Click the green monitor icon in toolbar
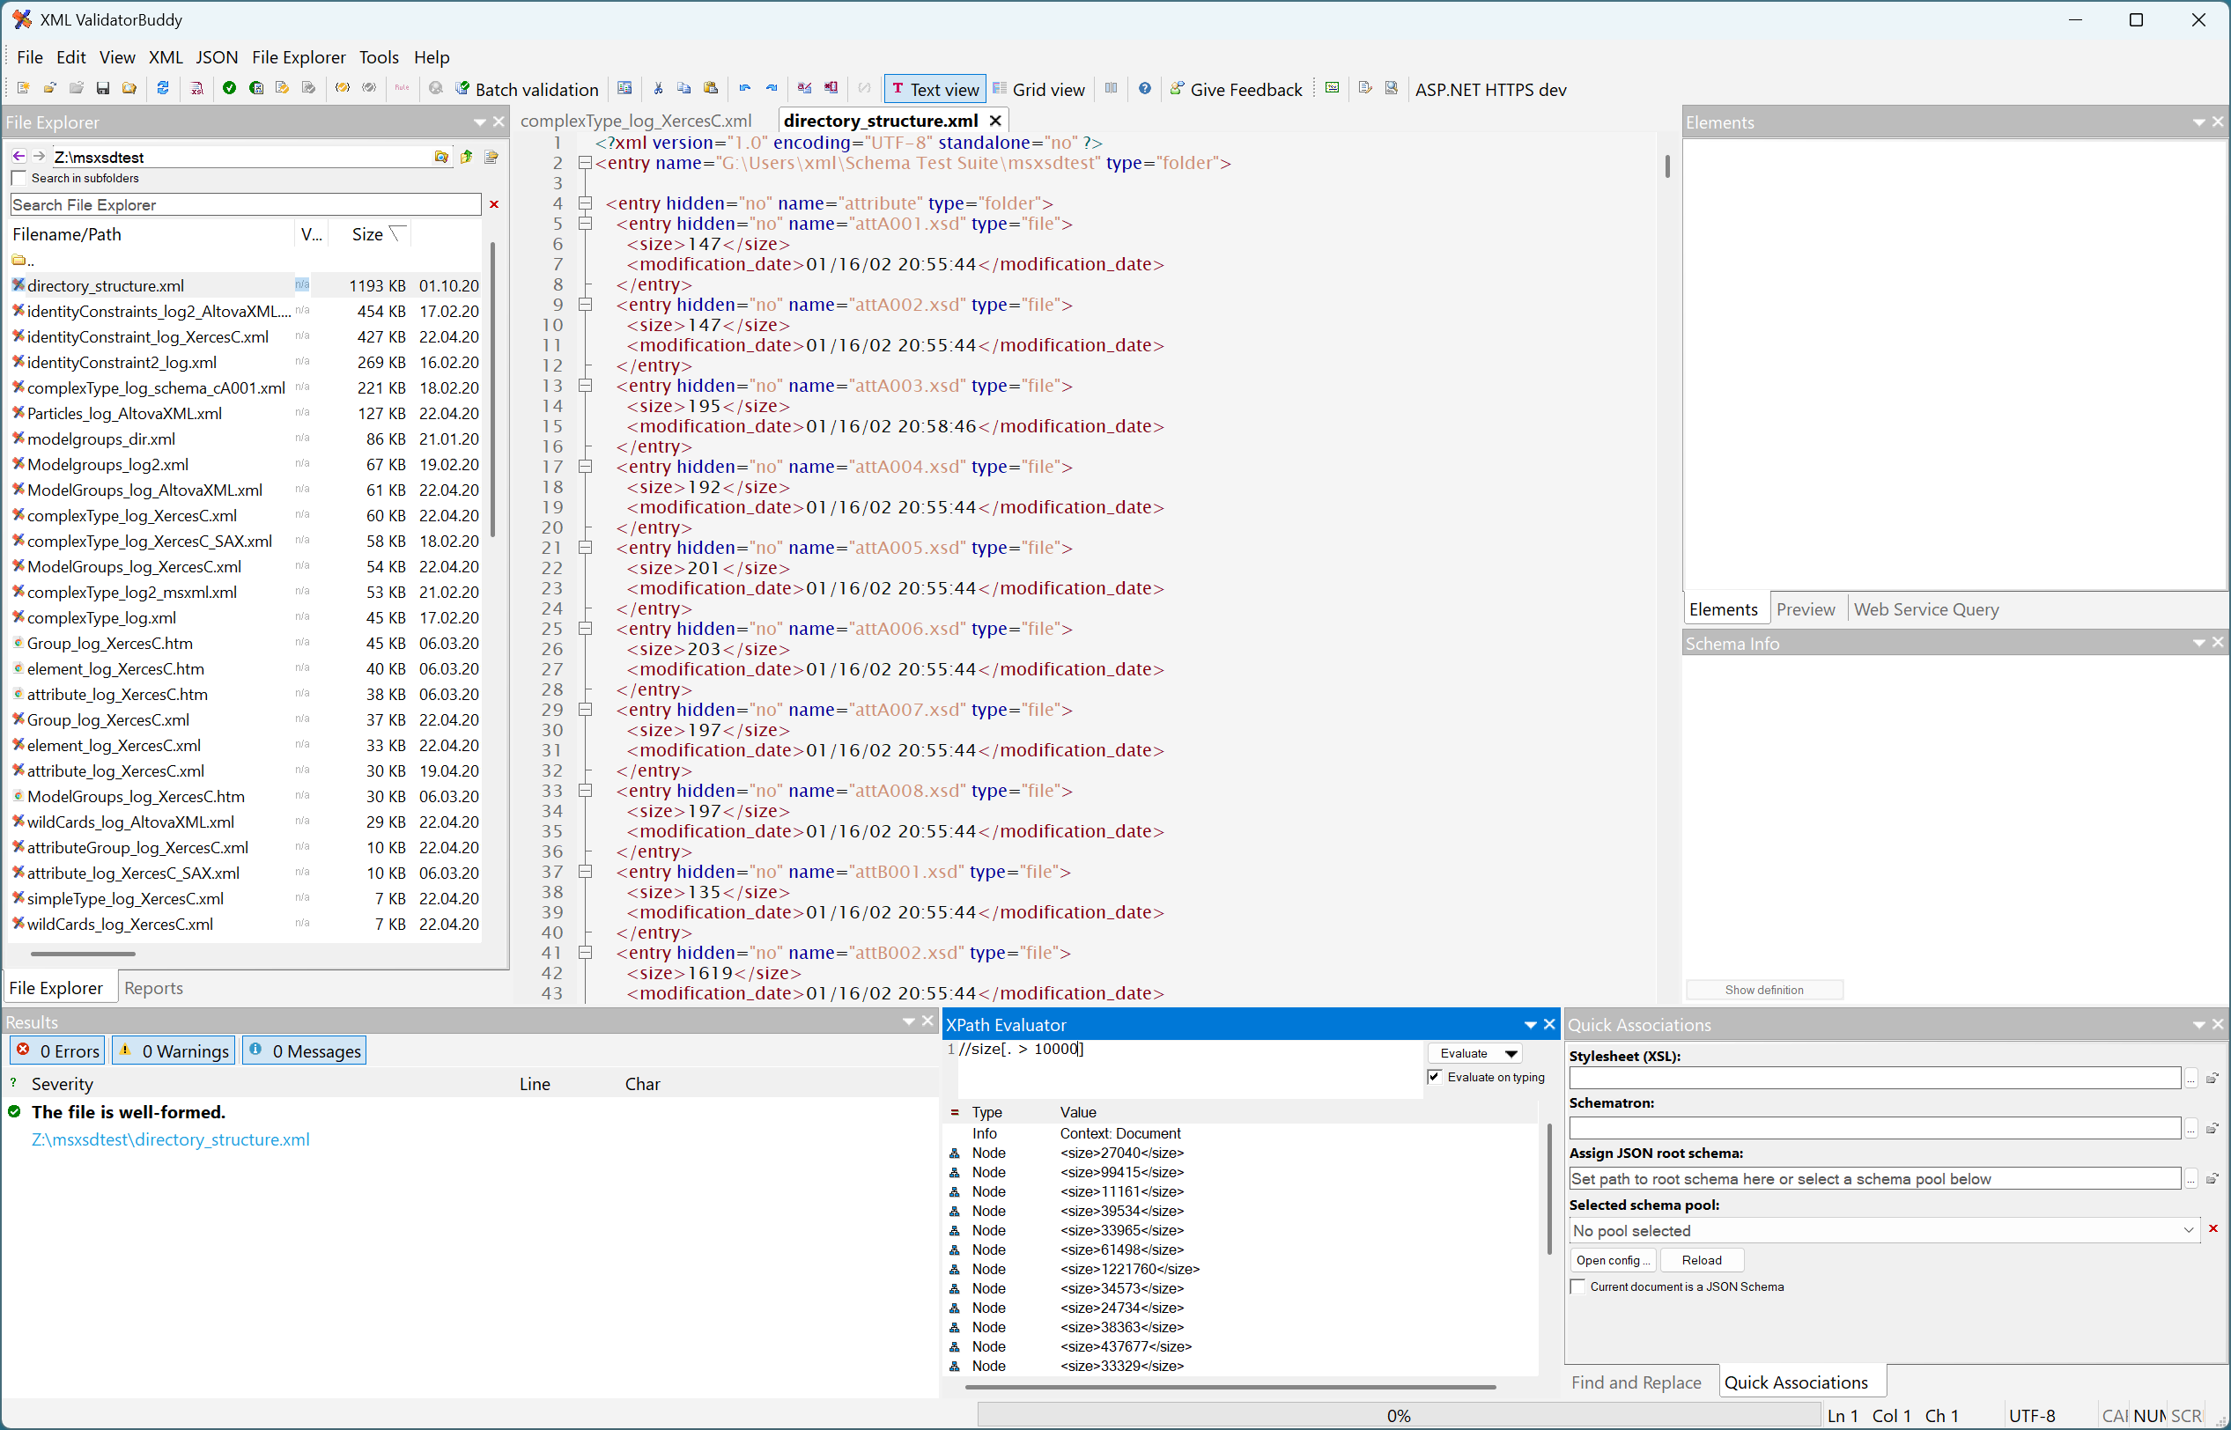This screenshot has width=2231, height=1430. [1332, 88]
